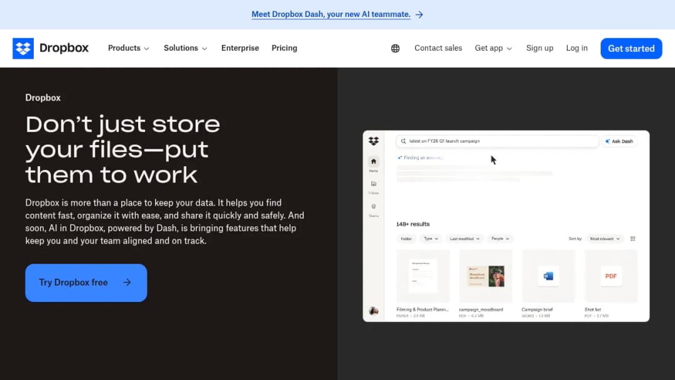The height and width of the screenshot is (380, 675).
Task: Click the "Shot list" file name
Action: 592,309
